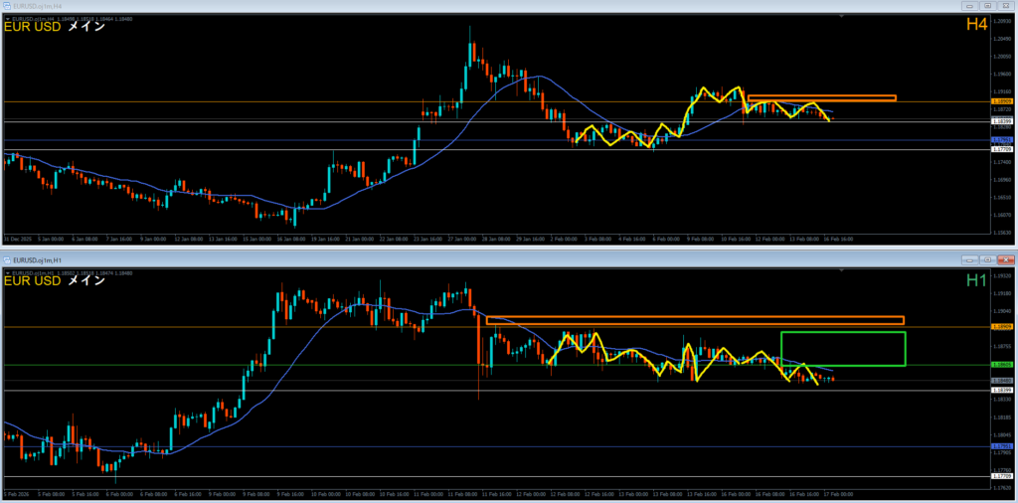The width and height of the screenshot is (1018, 503).
Task: Click the 1.18399 price label on H1 chart
Action: pyautogui.click(x=1002, y=391)
